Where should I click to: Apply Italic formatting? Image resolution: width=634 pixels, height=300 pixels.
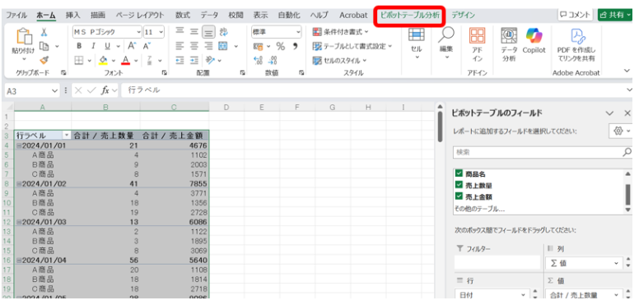tap(93, 46)
